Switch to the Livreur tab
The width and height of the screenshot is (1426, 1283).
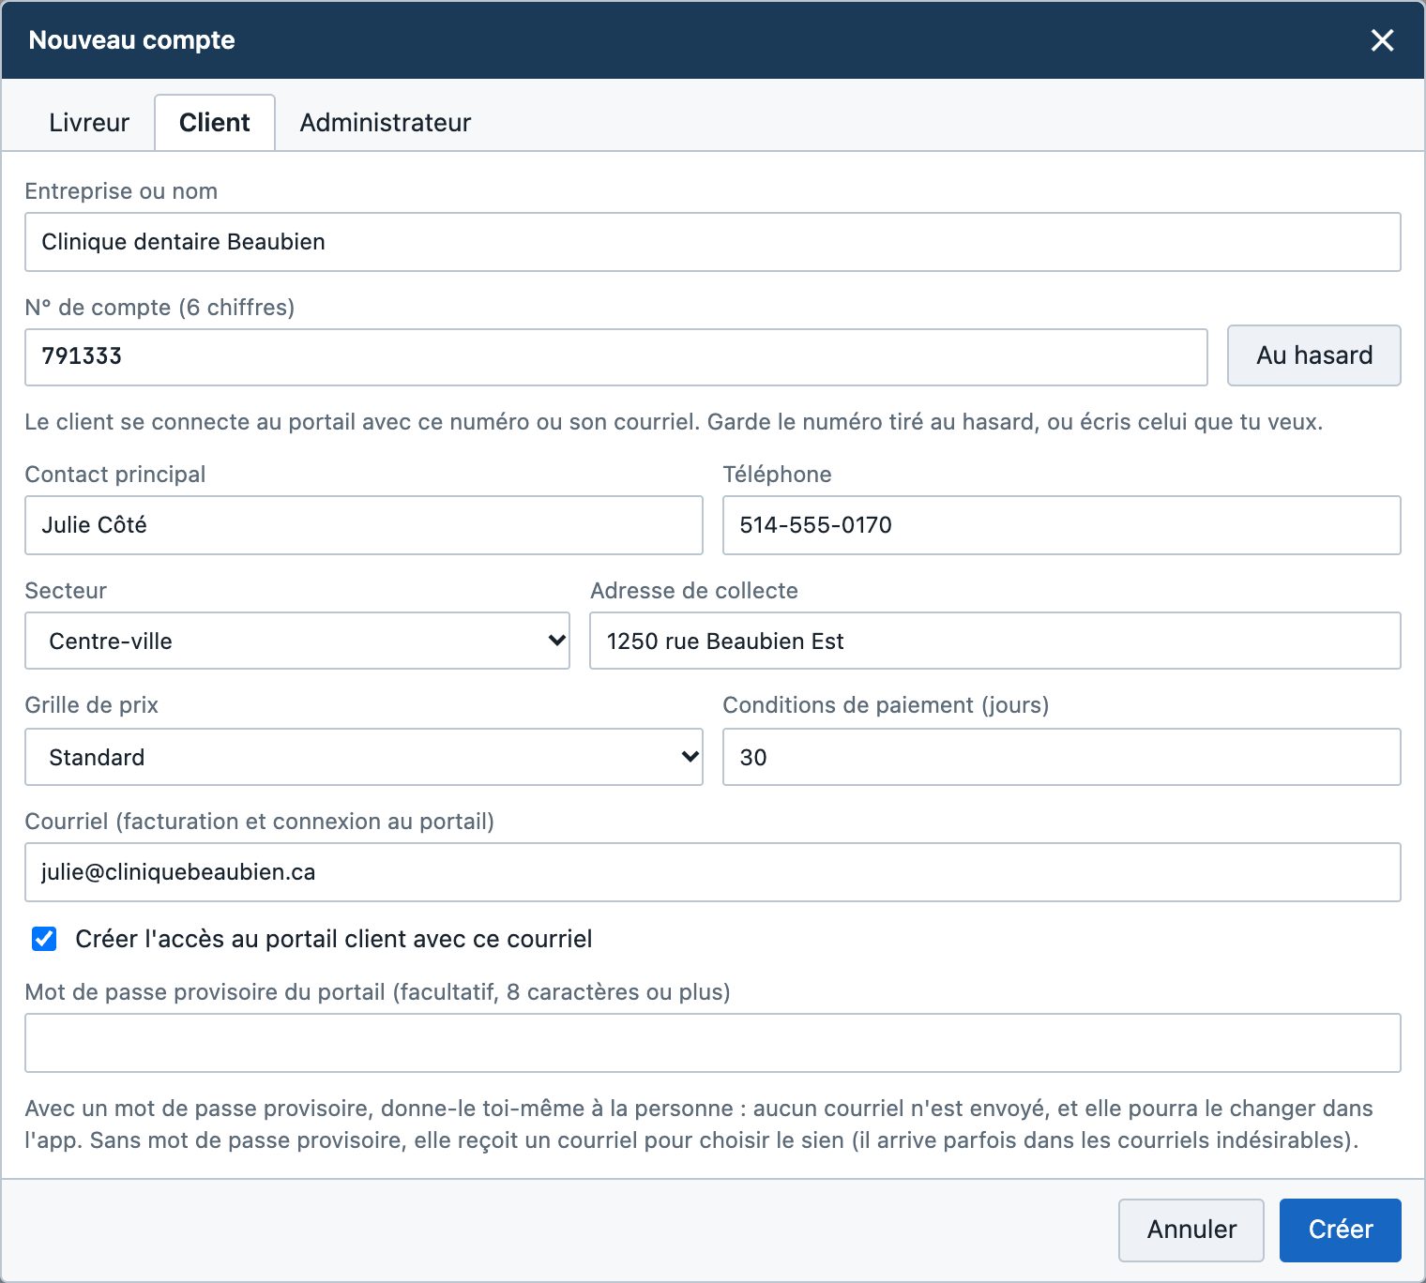(x=89, y=123)
